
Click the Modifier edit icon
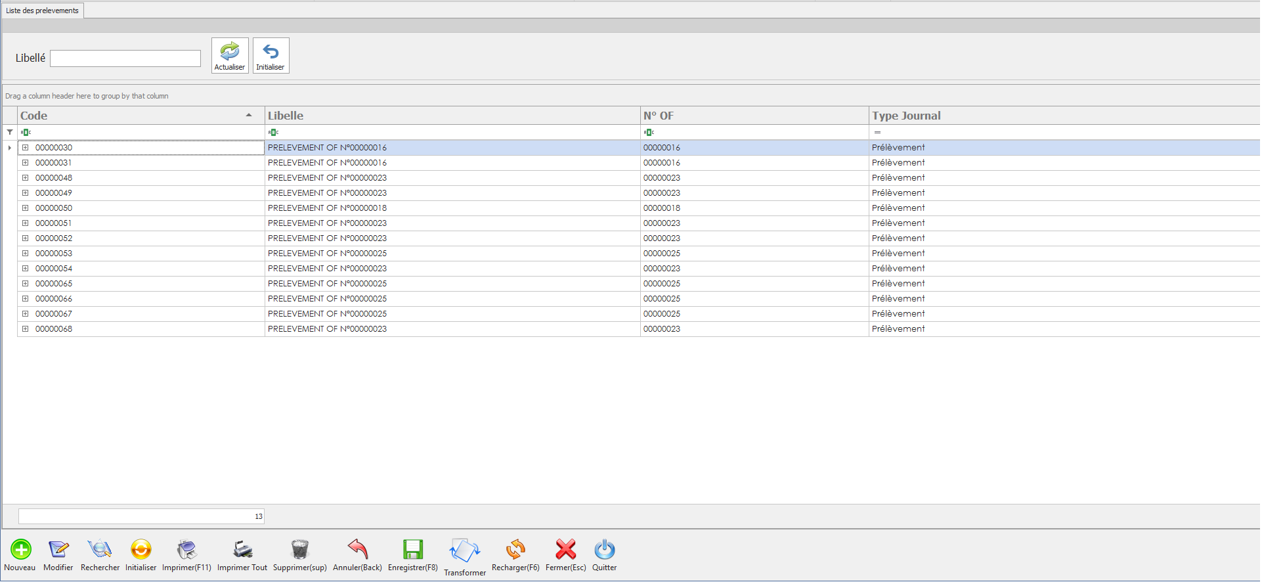coord(58,550)
